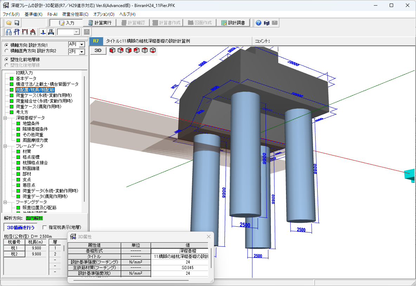The image size is (416, 286).
Task: Open the A列 dropdown
Action: [x=82, y=45]
